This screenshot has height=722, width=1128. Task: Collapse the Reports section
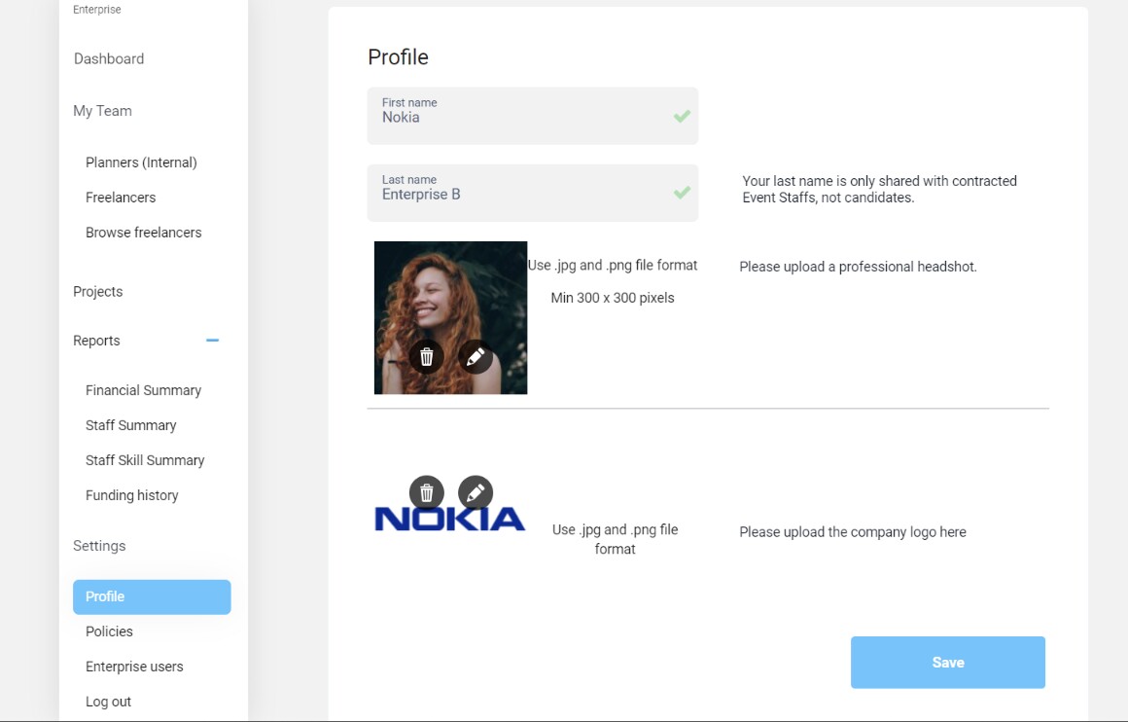click(213, 341)
